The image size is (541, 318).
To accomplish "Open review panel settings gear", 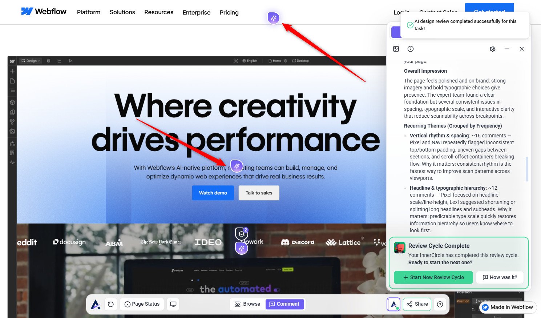I will click(x=492, y=49).
